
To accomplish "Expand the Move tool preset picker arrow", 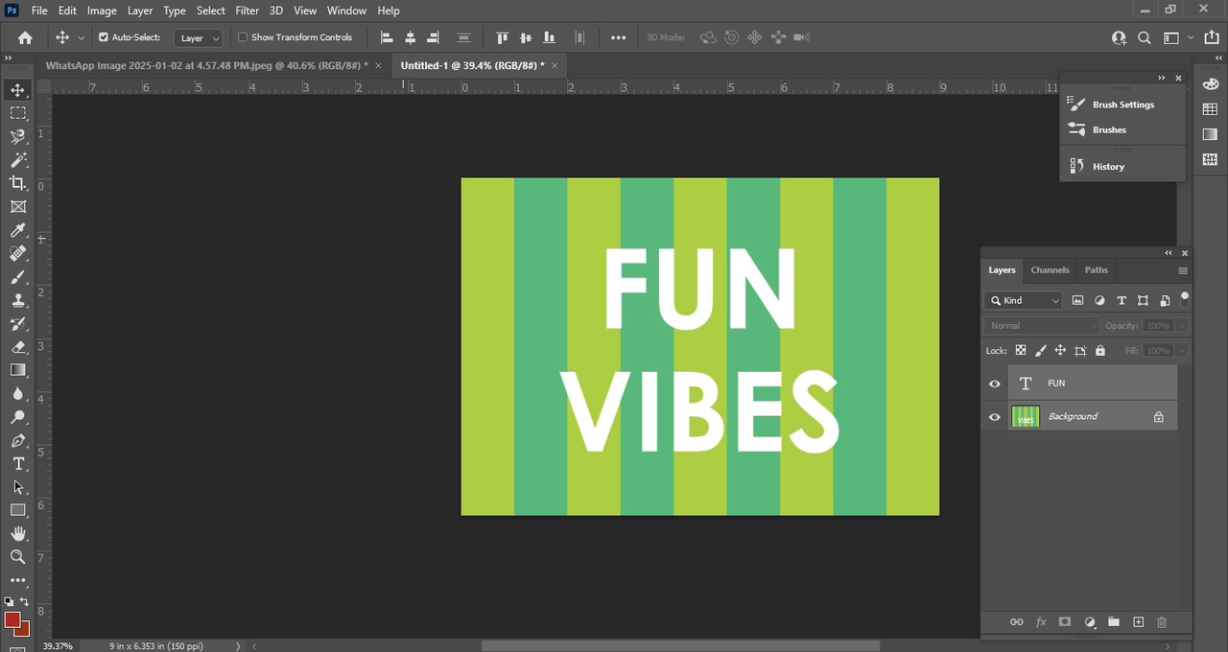I will point(81,37).
